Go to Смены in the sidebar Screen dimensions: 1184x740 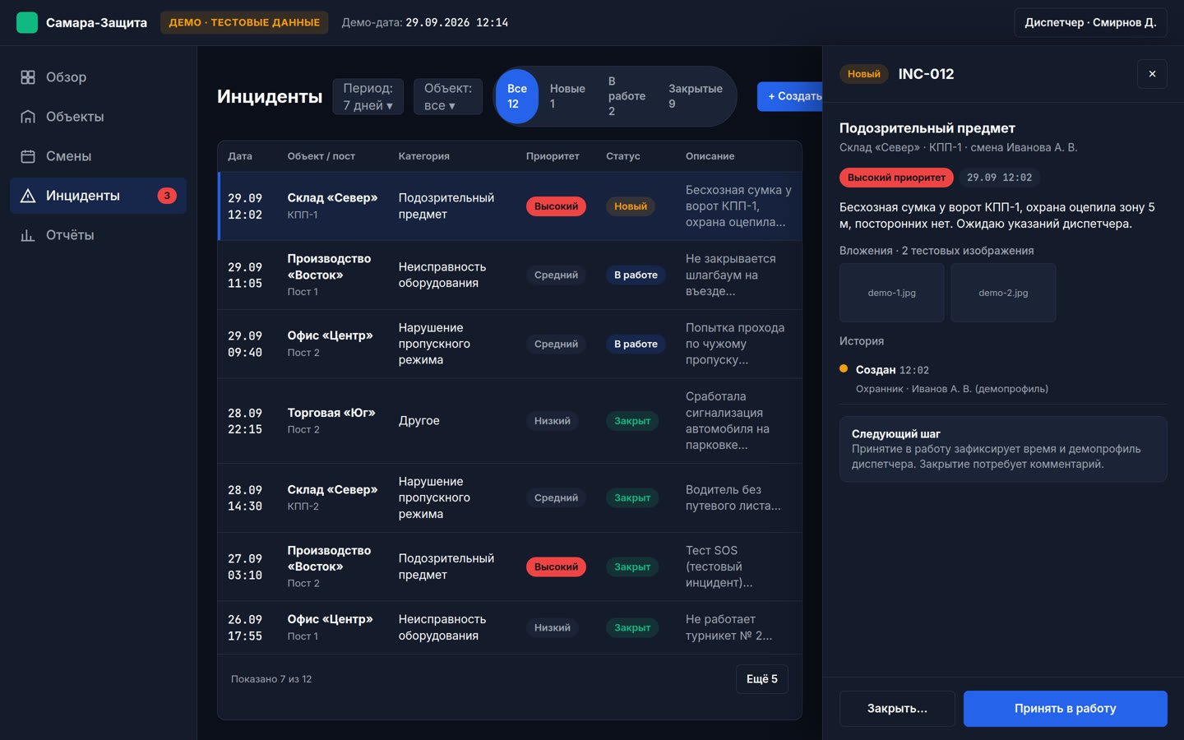(x=98, y=156)
